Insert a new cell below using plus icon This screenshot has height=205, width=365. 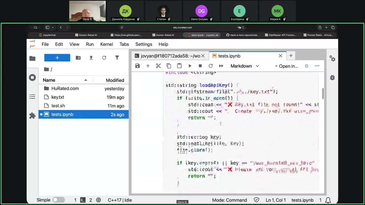tap(148, 66)
